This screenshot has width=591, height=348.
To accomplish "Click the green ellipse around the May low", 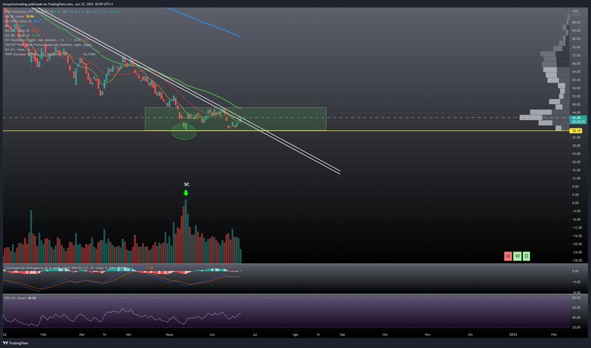I will coord(184,131).
